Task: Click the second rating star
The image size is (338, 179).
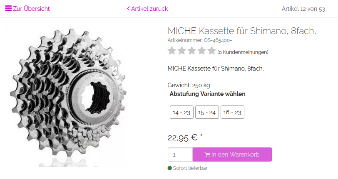Action: 182,51
